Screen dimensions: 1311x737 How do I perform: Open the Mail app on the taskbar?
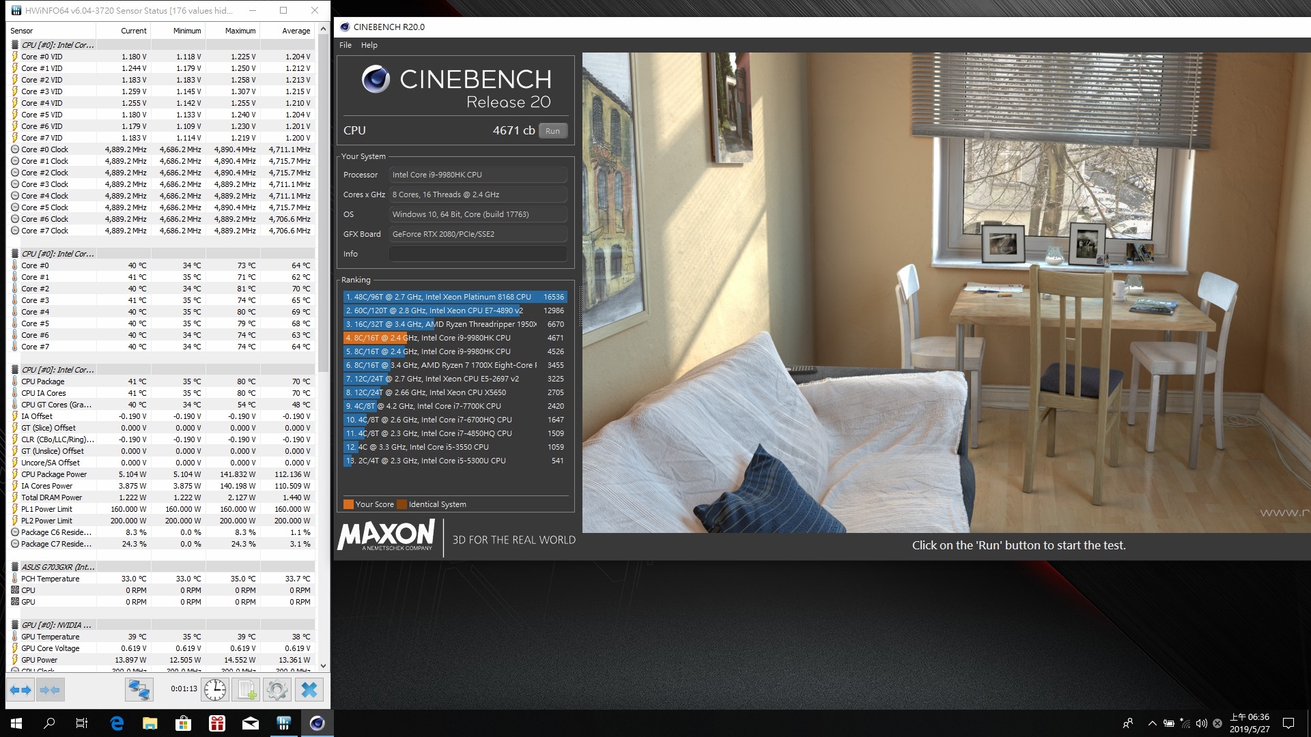pos(251,723)
